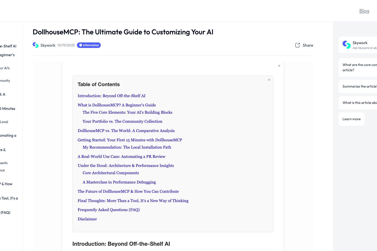The image size is (377, 251).
Task: Click the quote icon at the article card corner
Action: tap(279, 66)
